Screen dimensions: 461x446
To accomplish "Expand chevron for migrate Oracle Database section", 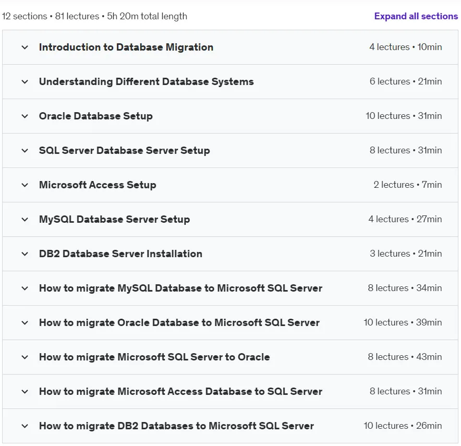I will 25,322.
